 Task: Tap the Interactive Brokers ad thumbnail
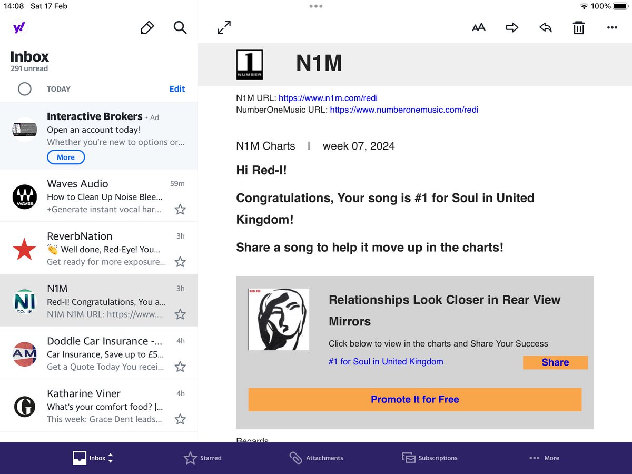[25, 130]
